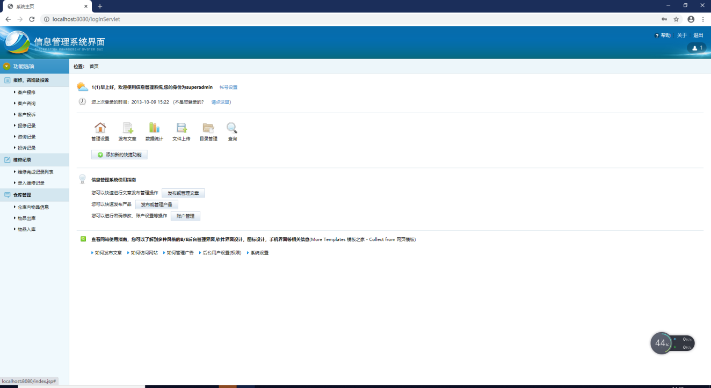Open 物品出库 in the sidebar
The width and height of the screenshot is (711, 388).
(26, 218)
